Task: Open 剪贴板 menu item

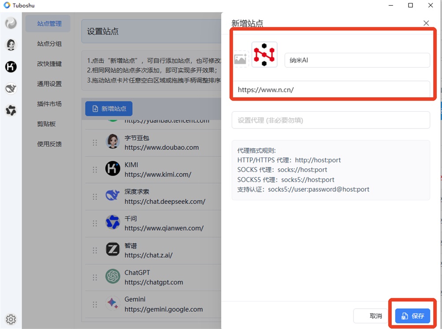Action: [47, 124]
